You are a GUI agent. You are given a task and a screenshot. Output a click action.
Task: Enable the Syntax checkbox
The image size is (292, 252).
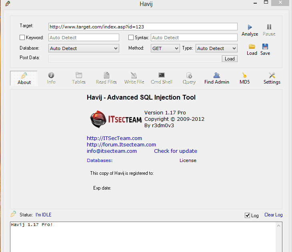(x=131, y=38)
